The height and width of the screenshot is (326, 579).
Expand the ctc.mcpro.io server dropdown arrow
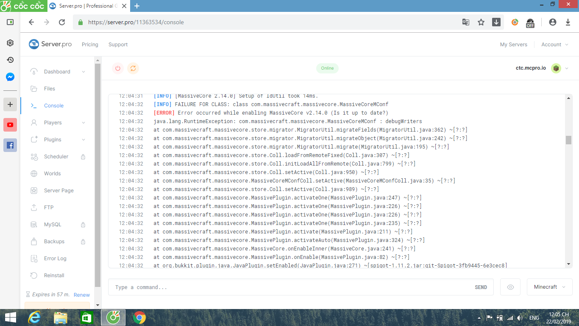[x=567, y=68]
